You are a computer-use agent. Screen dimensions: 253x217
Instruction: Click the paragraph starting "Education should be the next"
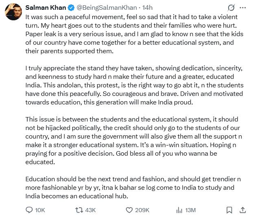click(x=133, y=187)
